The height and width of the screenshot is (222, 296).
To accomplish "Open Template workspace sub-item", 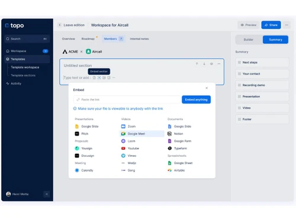I will 25,67.
